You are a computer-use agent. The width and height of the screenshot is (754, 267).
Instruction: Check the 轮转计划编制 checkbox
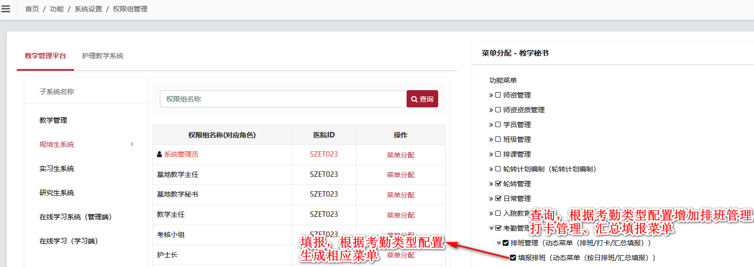(498, 169)
